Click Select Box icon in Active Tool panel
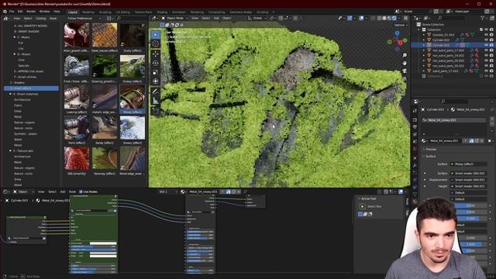 [x=363, y=206]
